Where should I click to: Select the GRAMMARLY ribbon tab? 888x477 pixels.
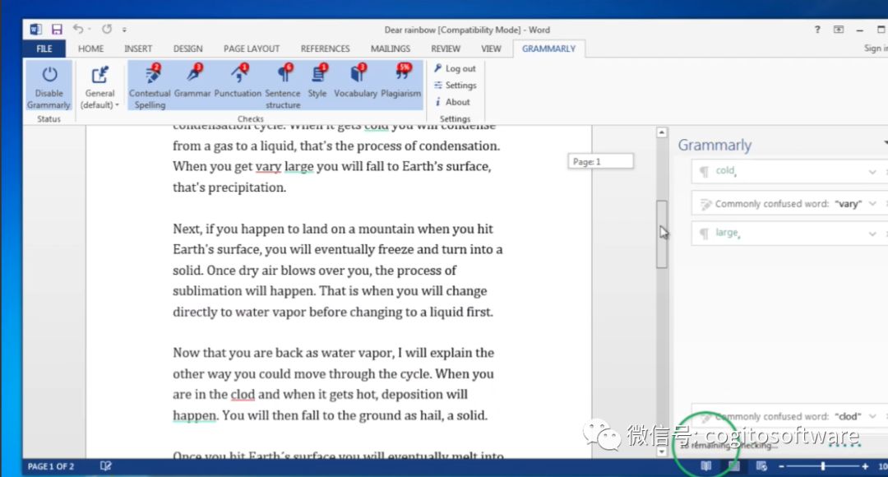pyautogui.click(x=548, y=49)
